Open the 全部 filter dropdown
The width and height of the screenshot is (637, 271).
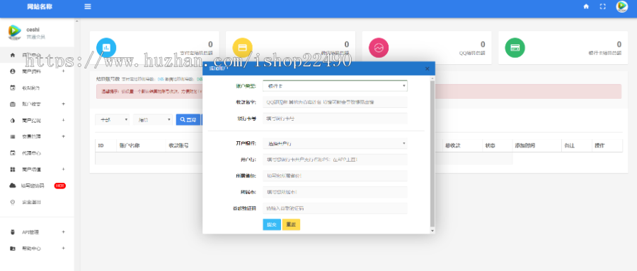[112, 120]
